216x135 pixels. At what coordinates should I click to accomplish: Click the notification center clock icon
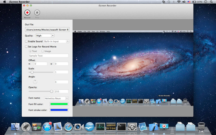205,2
